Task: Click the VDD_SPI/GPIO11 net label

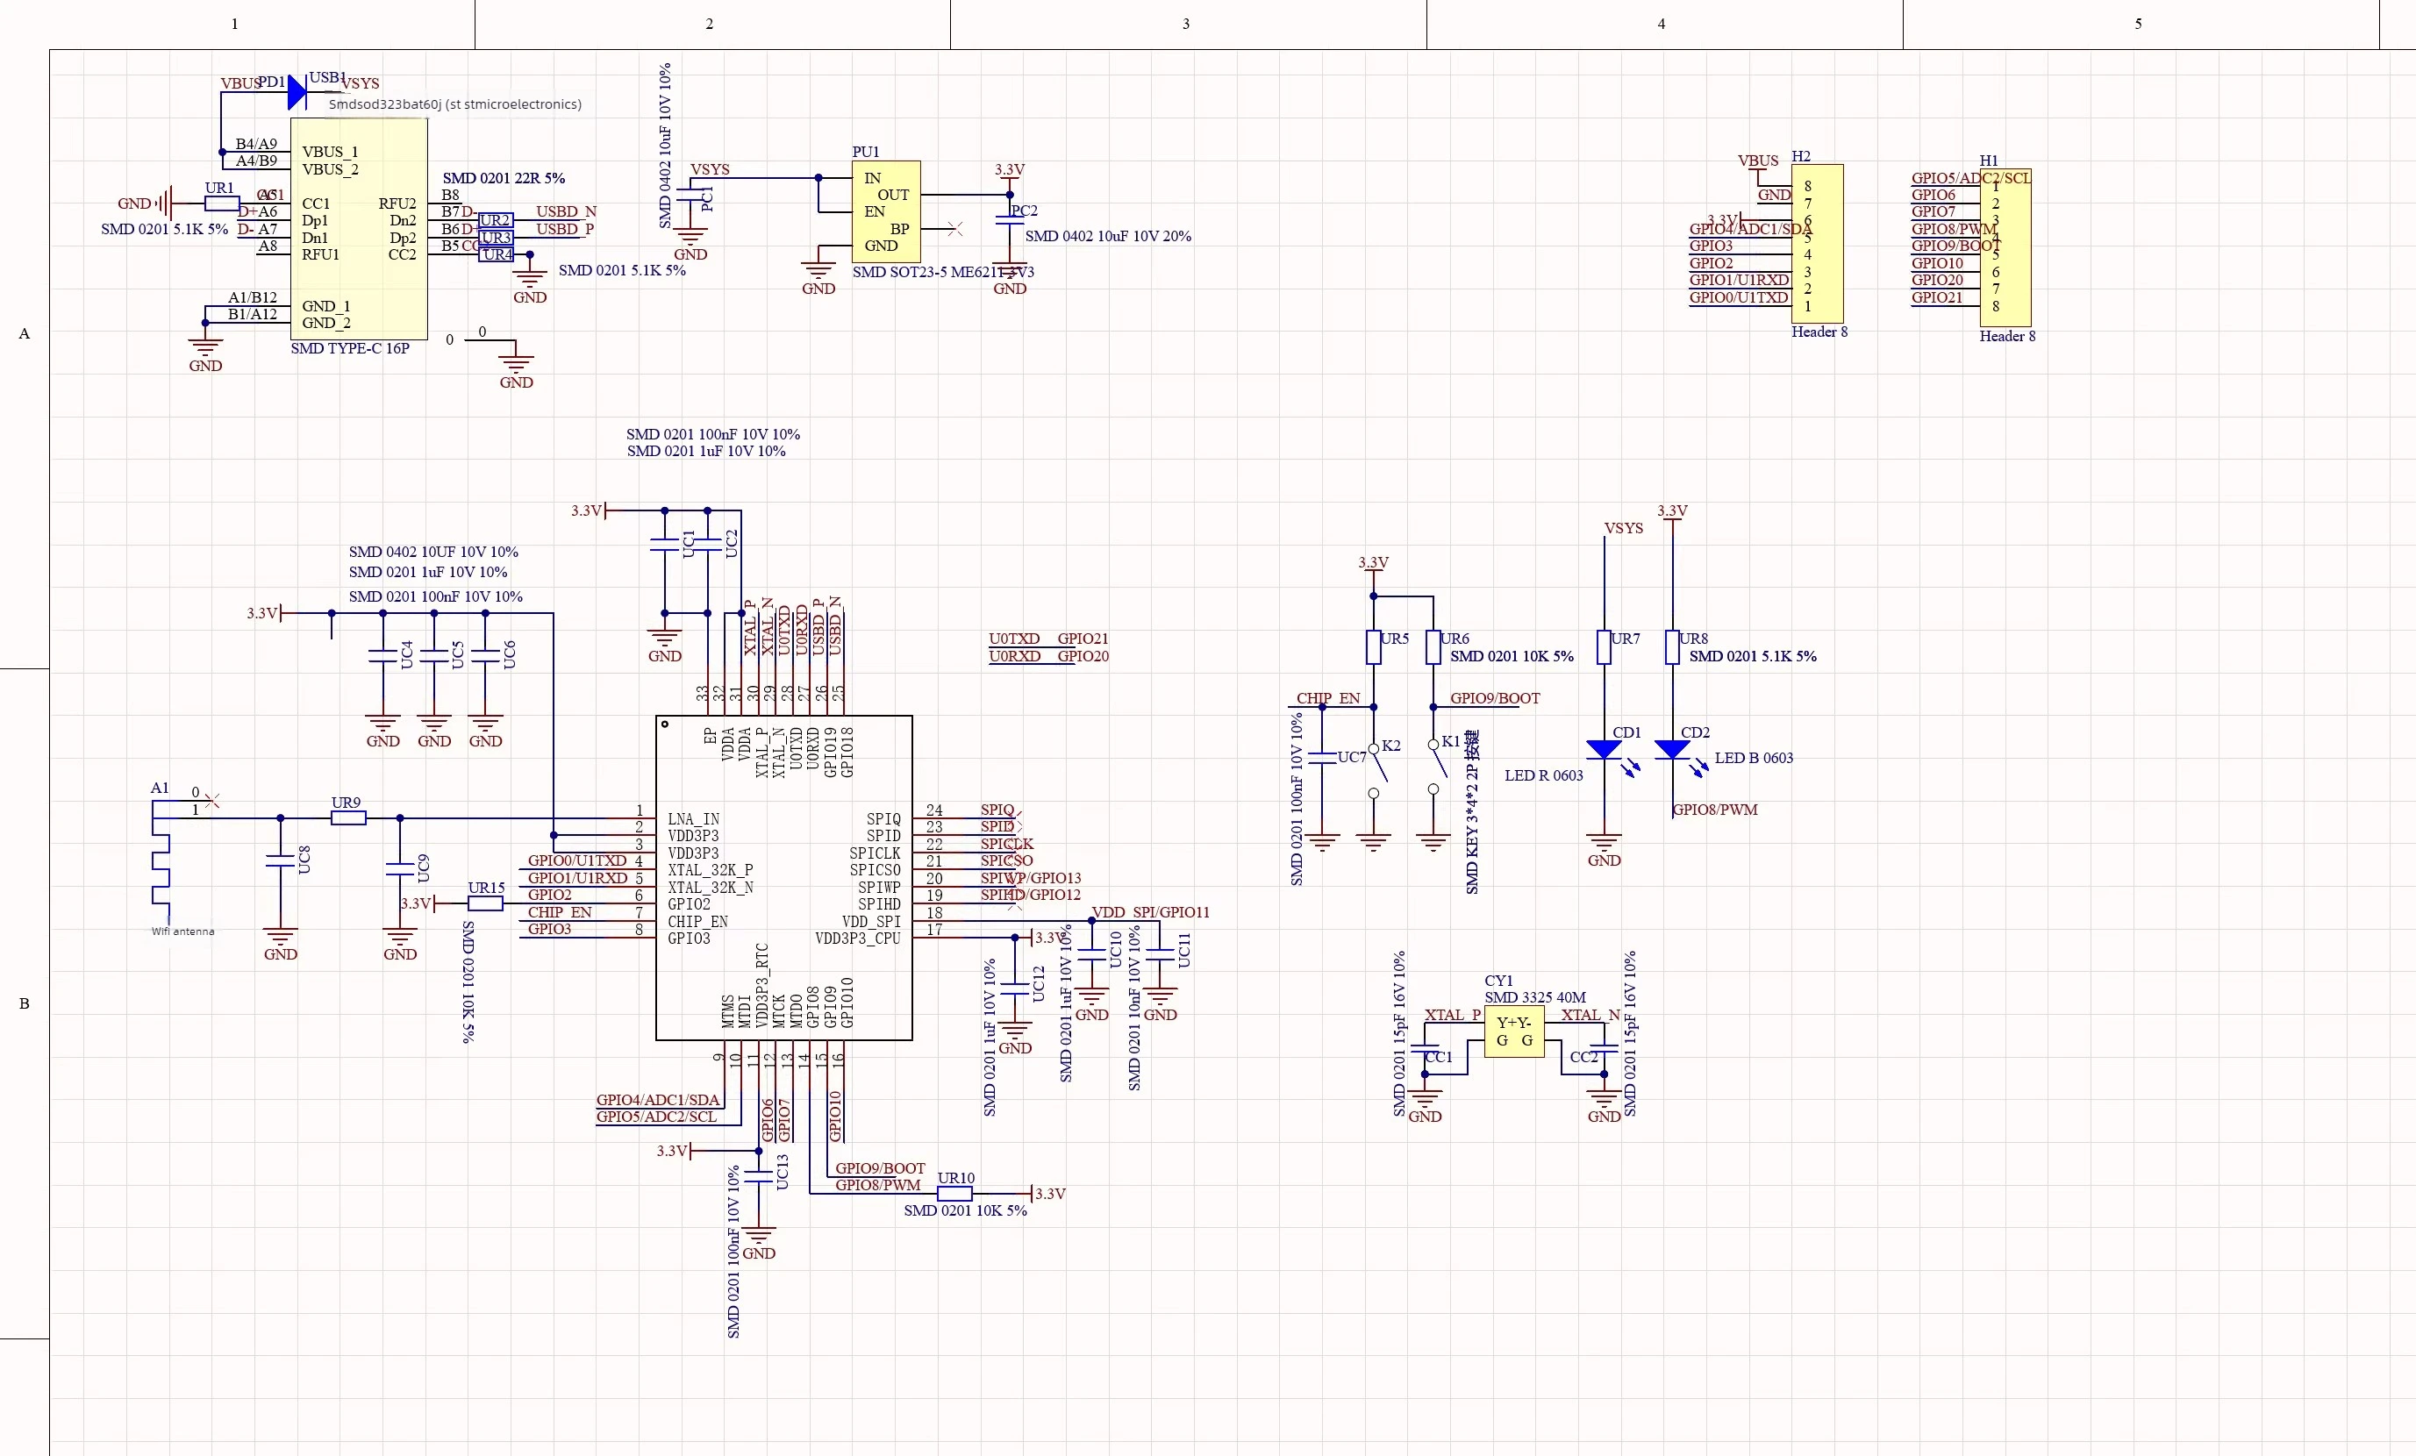Action: pos(1150,913)
